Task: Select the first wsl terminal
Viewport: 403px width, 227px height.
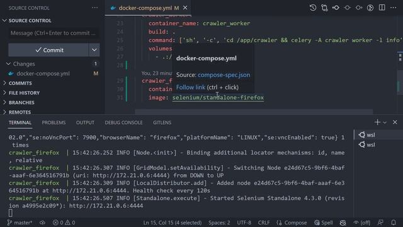Action: click(x=378, y=135)
